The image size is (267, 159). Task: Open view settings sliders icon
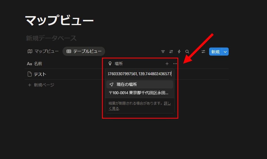[203, 52]
